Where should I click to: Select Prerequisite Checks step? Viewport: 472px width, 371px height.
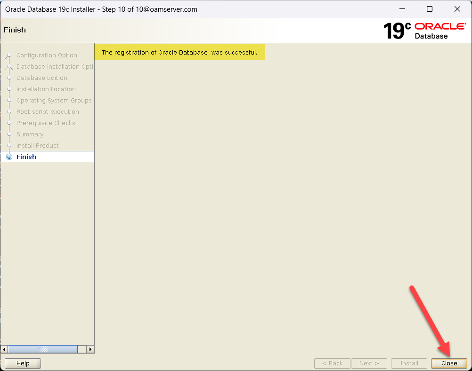46,123
